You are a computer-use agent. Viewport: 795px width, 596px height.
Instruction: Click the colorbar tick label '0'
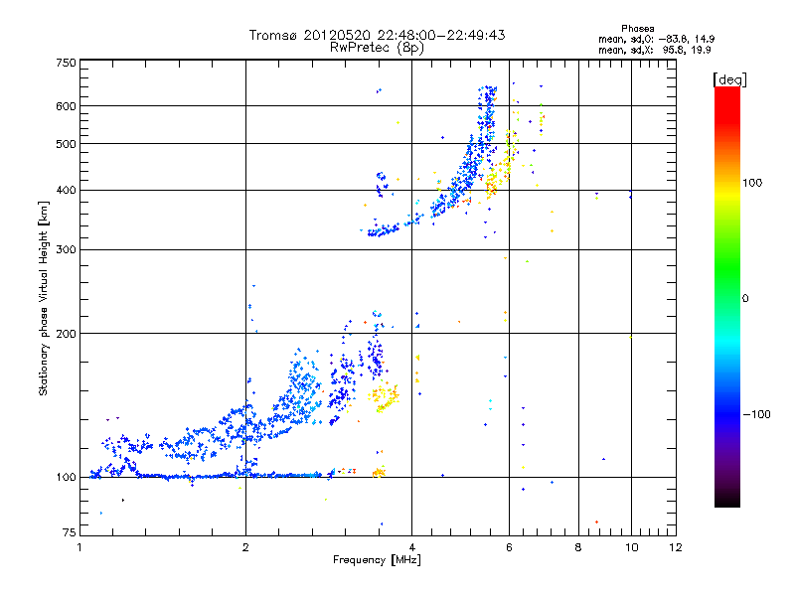click(744, 299)
